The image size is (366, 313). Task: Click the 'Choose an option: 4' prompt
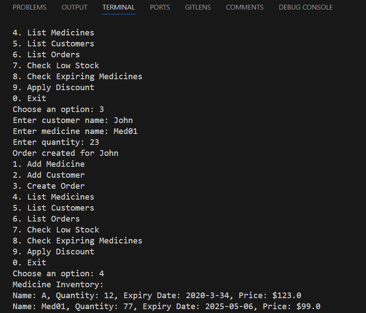[x=58, y=274]
